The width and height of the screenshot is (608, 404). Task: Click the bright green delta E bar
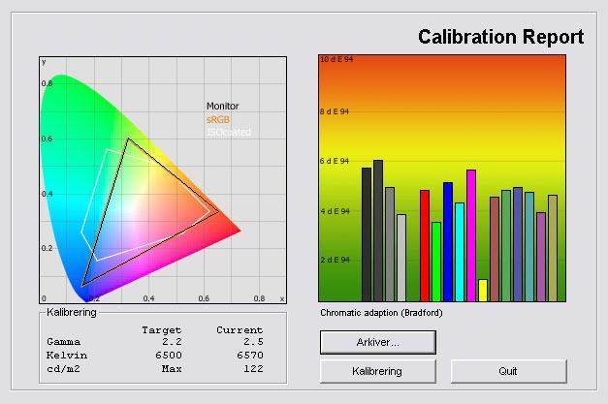pos(436,262)
